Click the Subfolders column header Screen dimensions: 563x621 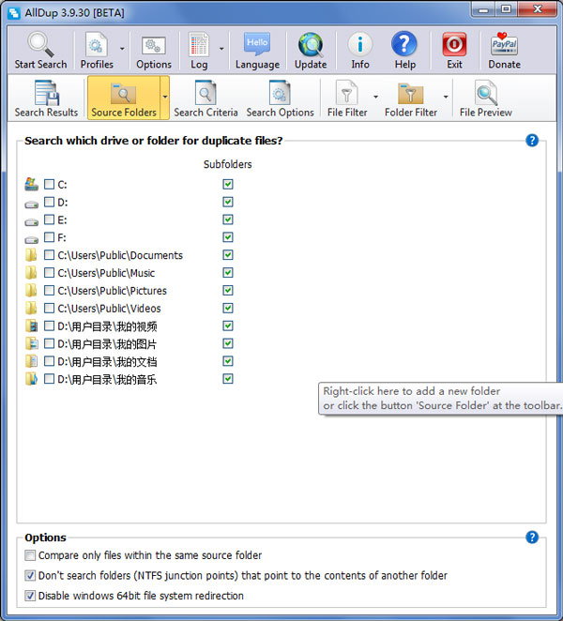click(x=227, y=164)
